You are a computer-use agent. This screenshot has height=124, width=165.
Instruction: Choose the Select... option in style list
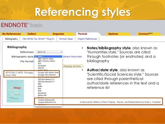pyautogui.click(x=48, y=56)
